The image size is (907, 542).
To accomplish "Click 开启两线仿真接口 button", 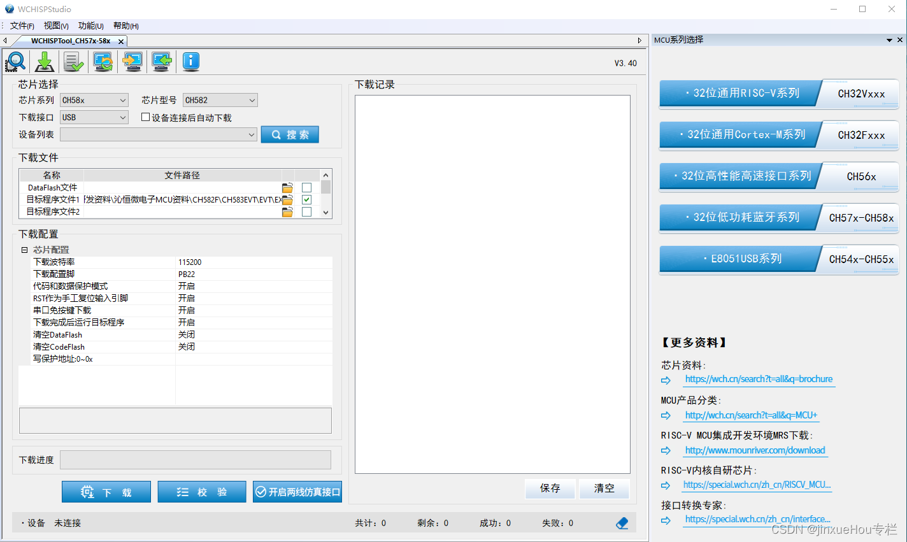I will point(297,492).
